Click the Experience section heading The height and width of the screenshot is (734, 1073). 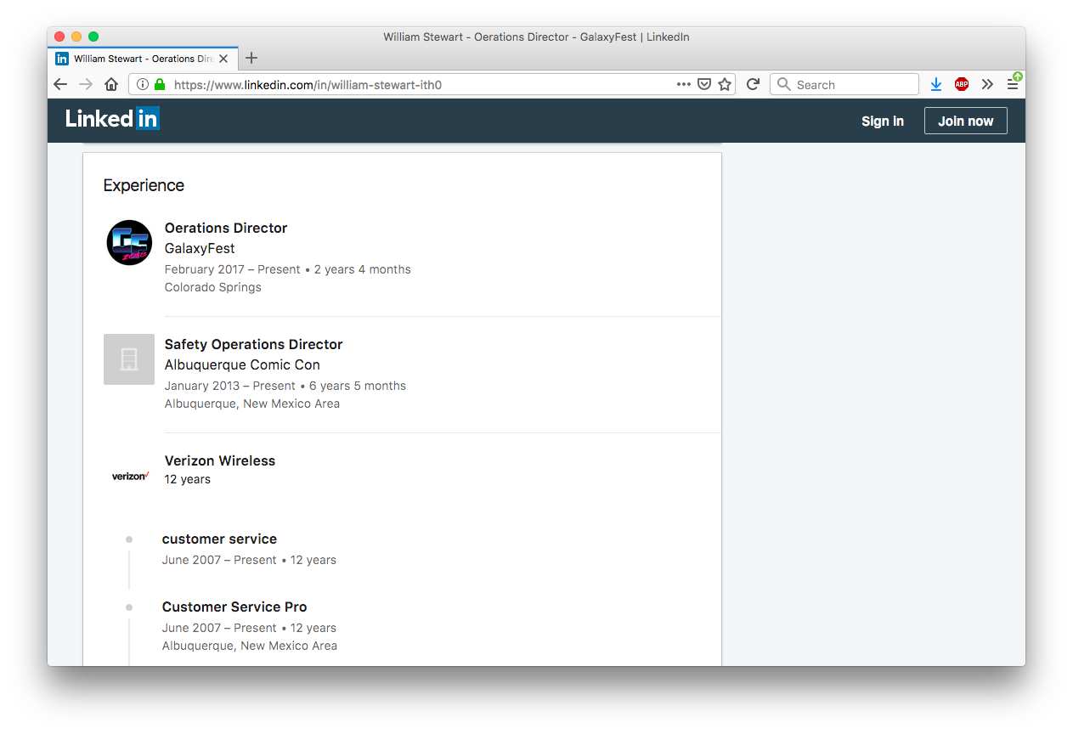click(x=144, y=185)
